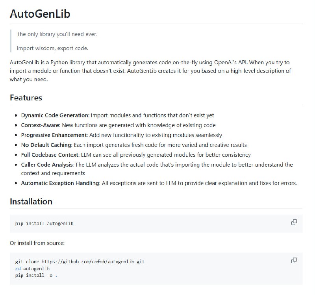Copy the git clone source commands
Viewport: 315px width, 295px height.
(294, 260)
